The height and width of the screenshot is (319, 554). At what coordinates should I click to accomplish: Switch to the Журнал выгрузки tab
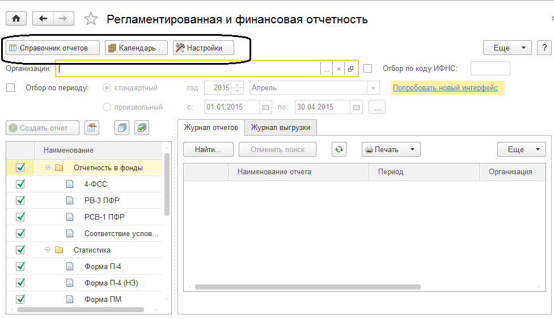point(280,128)
